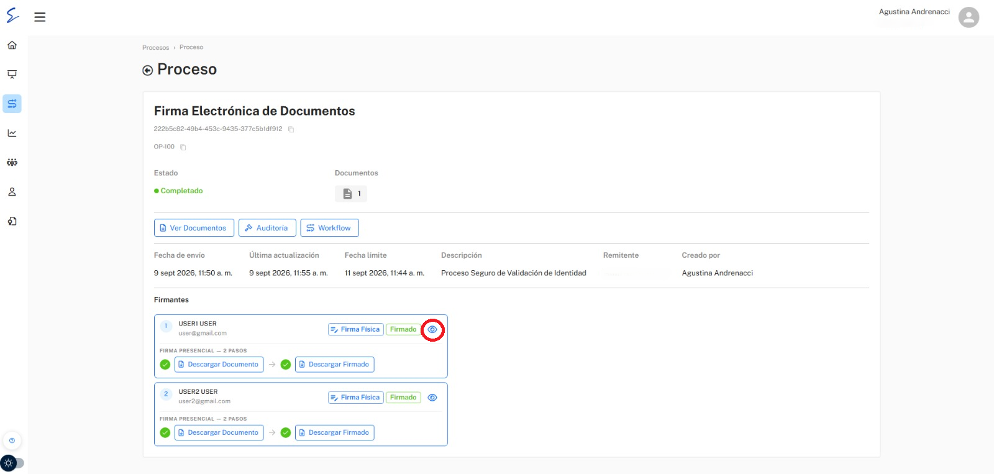View details of USER1 USER signer

coord(432,329)
